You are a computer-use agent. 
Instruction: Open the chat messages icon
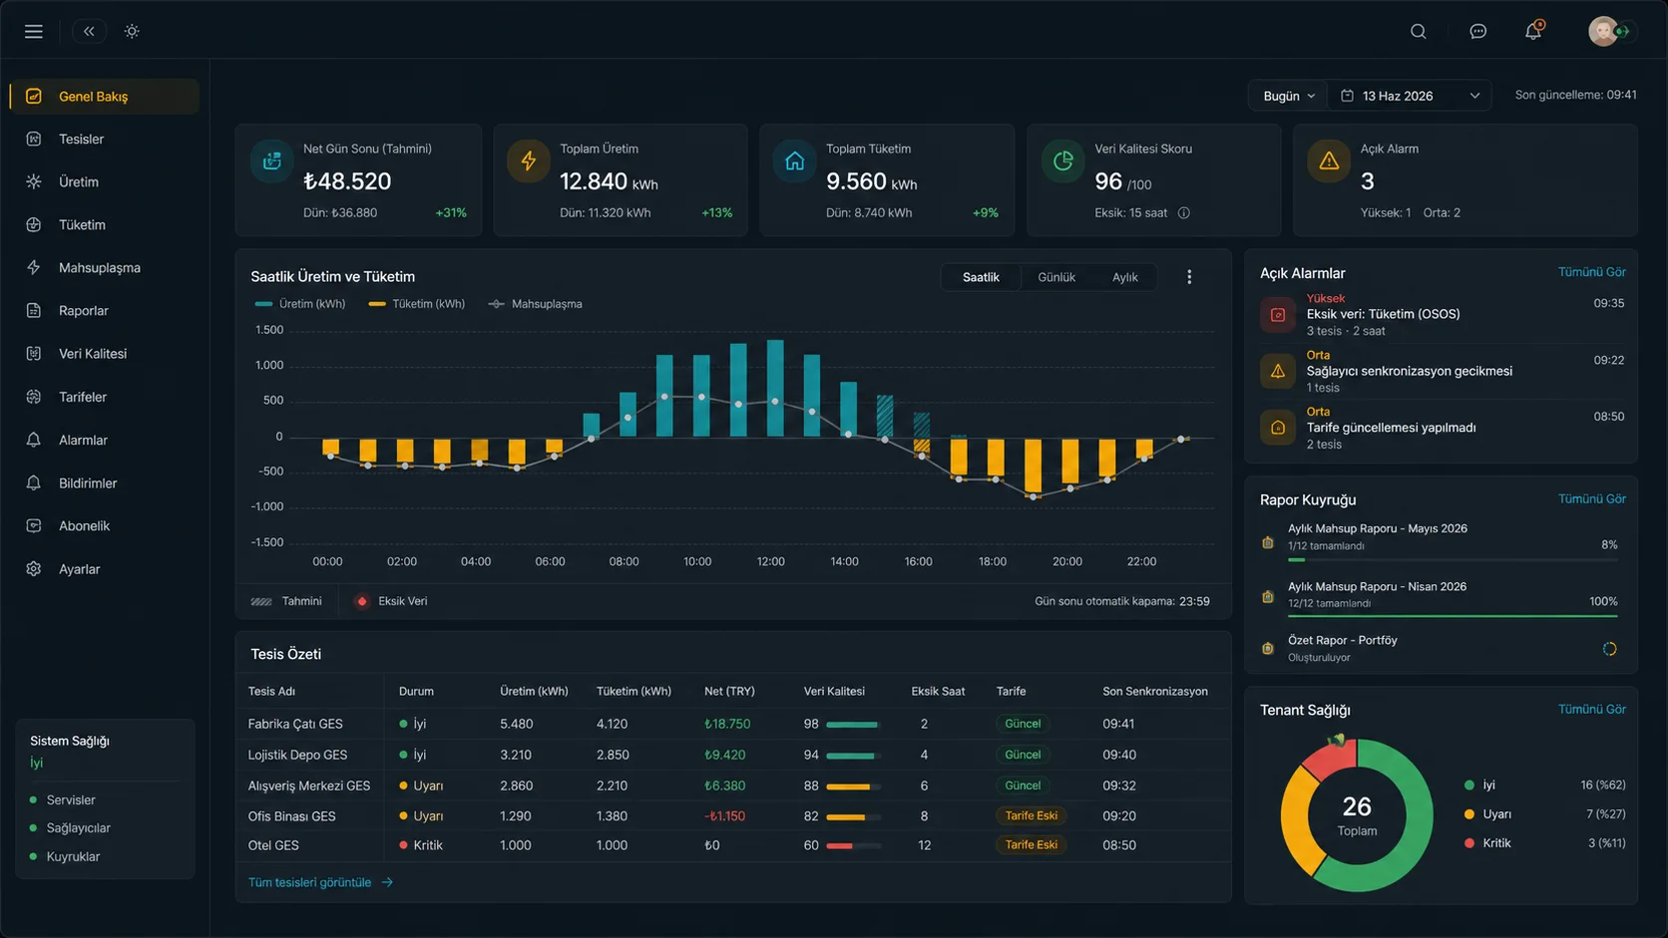[x=1477, y=32]
